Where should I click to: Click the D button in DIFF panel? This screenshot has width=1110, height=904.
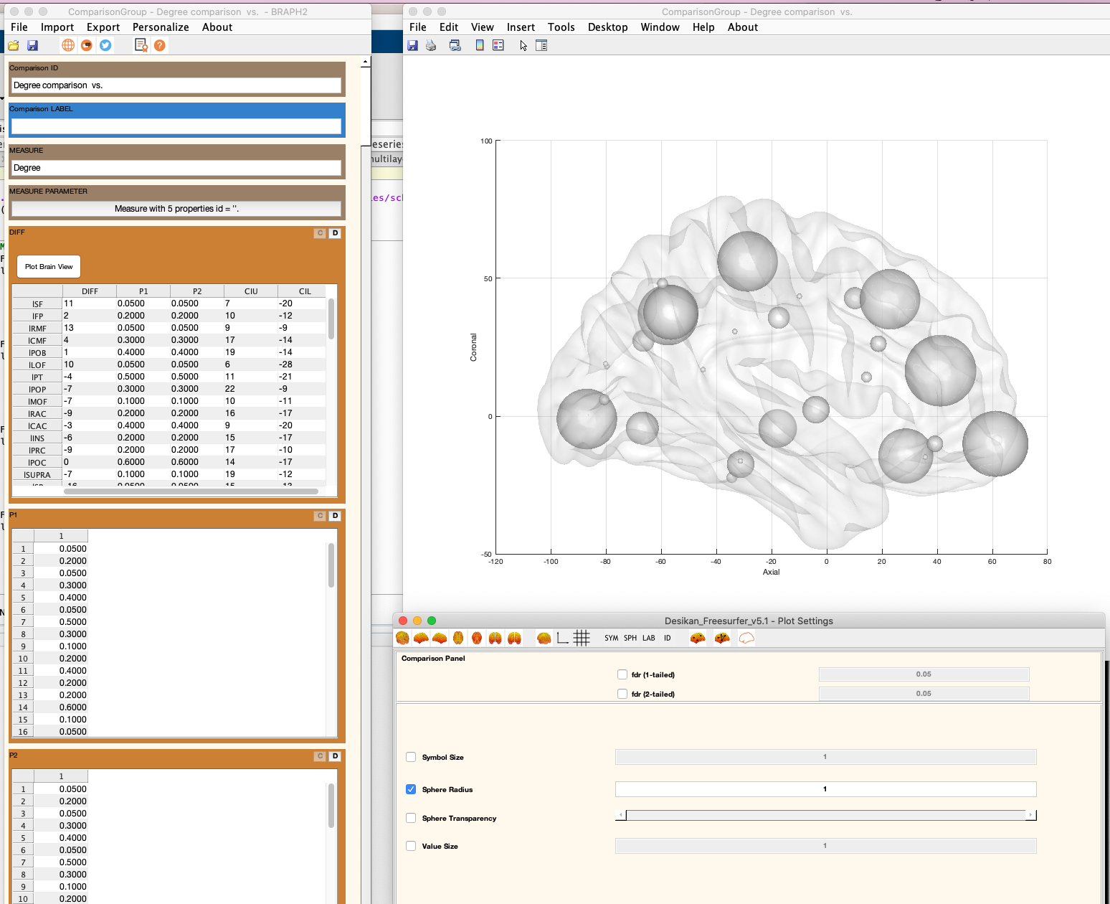point(335,233)
